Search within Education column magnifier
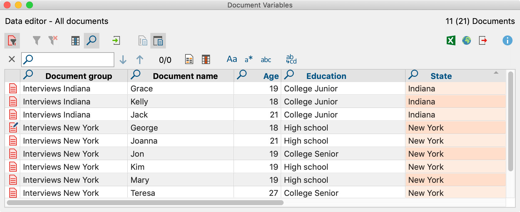The height and width of the screenshot is (212, 520). [289, 75]
